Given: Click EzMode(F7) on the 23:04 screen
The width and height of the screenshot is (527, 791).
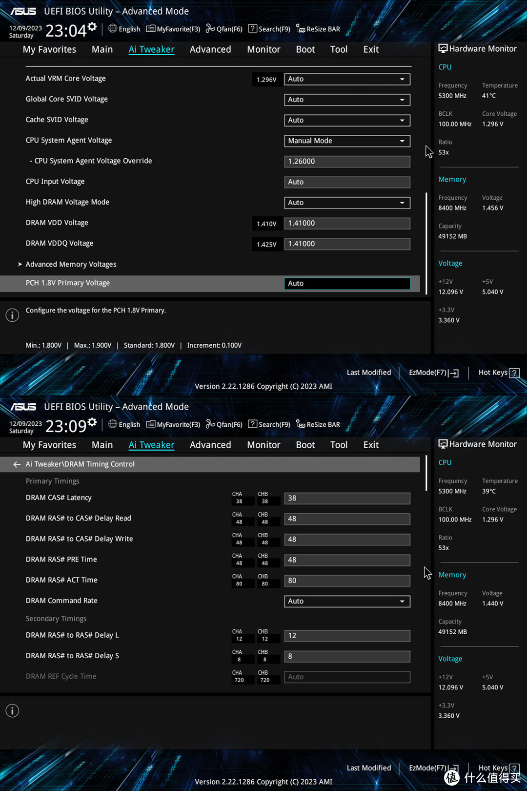Looking at the screenshot, I should point(434,373).
